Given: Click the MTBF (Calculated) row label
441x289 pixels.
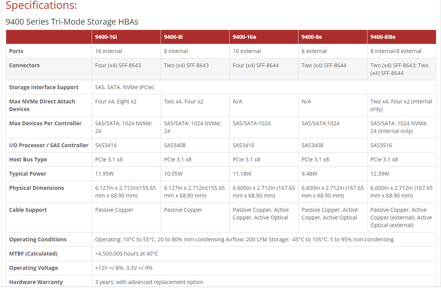Looking at the screenshot, I should (x=33, y=254).
